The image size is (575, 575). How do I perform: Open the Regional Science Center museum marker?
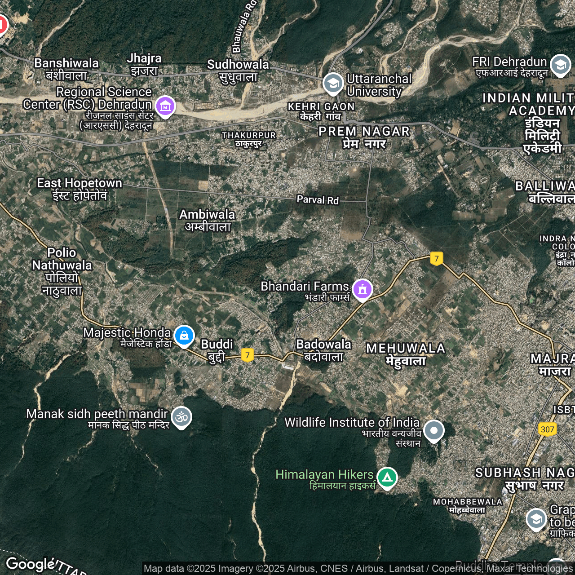coord(165,106)
